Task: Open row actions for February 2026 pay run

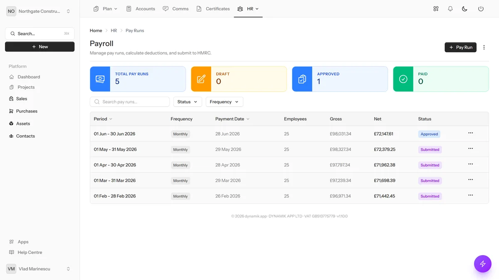Action: tap(470, 195)
